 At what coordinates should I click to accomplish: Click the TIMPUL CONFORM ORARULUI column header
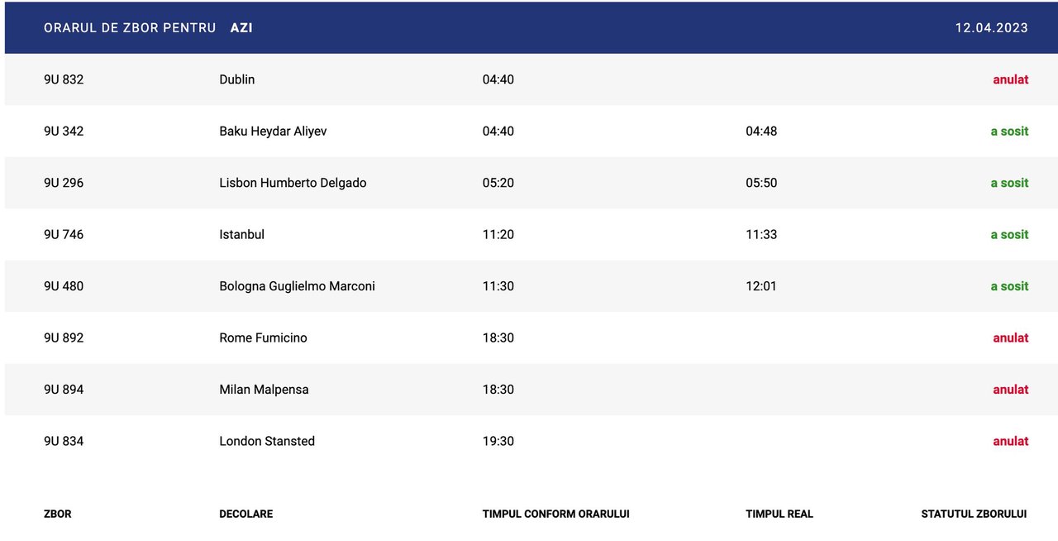pyautogui.click(x=555, y=514)
